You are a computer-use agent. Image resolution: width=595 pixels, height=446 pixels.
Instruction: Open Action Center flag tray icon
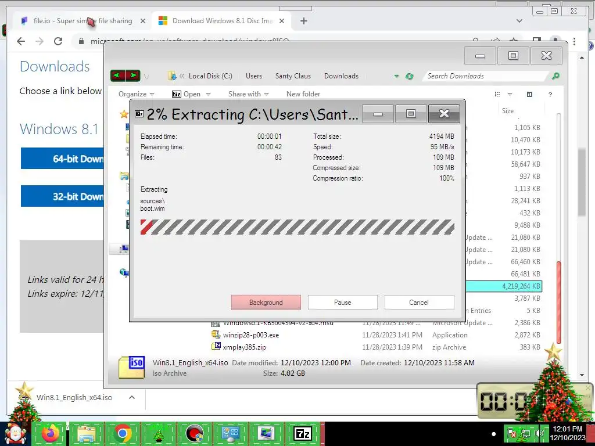[x=512, y=434]
